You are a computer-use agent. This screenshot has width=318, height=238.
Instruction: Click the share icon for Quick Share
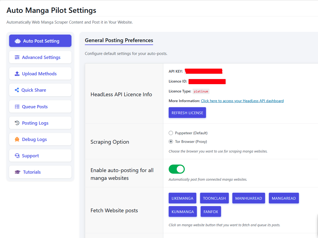coord(17,90)
